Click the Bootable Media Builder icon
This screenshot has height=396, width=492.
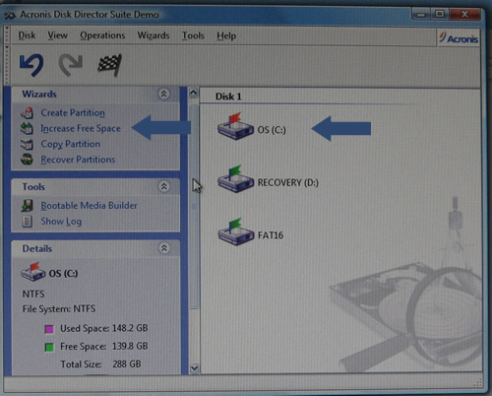coord(27,206)
